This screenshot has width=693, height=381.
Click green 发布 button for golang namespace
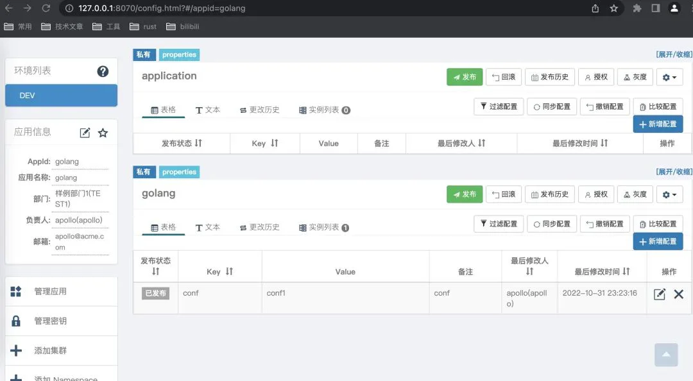[464, 194]
